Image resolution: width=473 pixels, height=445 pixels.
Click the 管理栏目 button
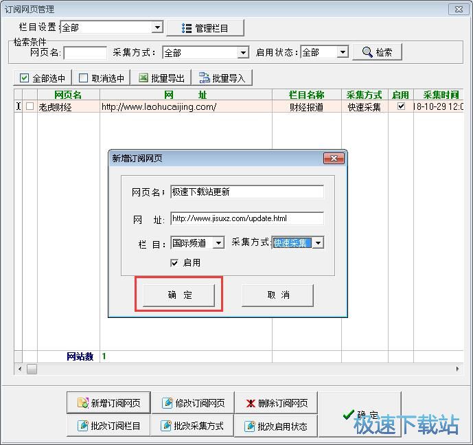click(x=205, y=28)
